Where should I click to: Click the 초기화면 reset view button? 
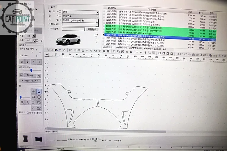pos(30,75)
